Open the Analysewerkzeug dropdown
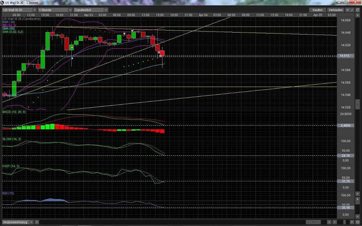362x226 pixels. pyautogui.click(x=17, y=222)
